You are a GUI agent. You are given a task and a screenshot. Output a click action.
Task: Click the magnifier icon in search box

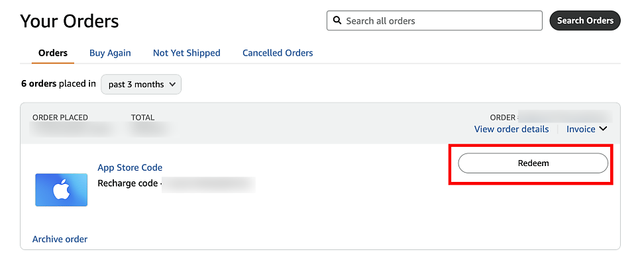337,21
